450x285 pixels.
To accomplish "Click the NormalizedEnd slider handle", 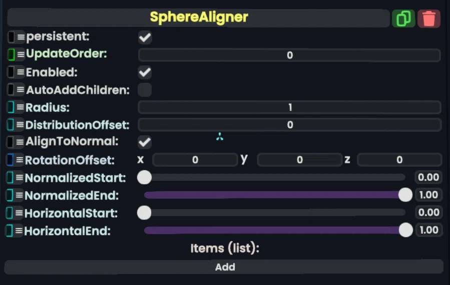I will (x=405, y=195).
